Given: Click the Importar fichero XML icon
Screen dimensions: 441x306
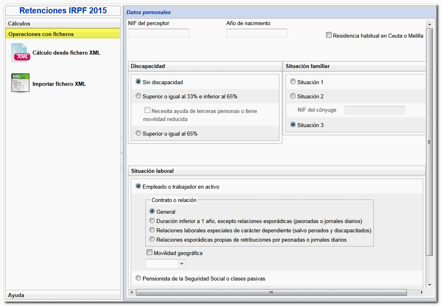Looking at the screenshot, I should click(x=20, y=83).
